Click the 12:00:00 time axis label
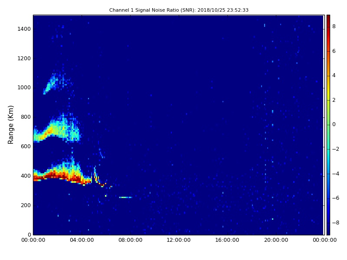The height and width of the screenshot is (260, 347). tap(179, 240)
